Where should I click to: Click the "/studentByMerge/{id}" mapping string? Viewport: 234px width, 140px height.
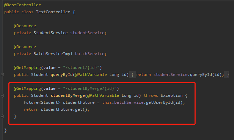[x=90, y=89]
